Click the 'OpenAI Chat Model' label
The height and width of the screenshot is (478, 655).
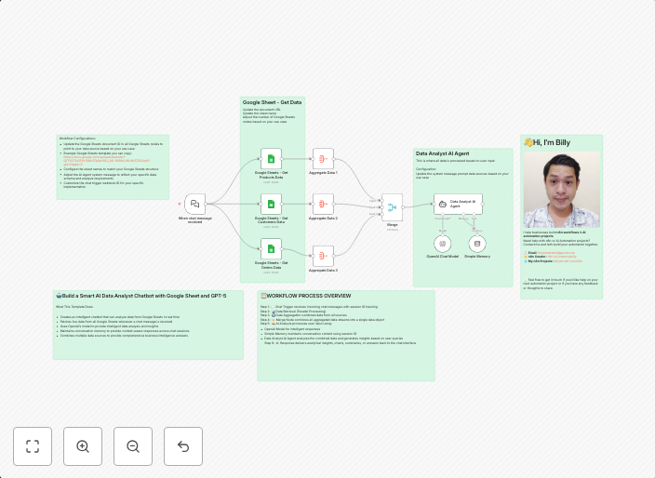[x=442, y=257]
